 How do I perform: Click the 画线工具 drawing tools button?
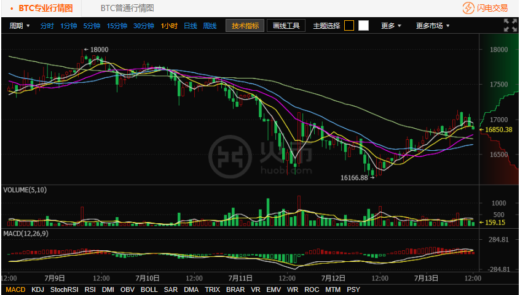tap(286, 26)
